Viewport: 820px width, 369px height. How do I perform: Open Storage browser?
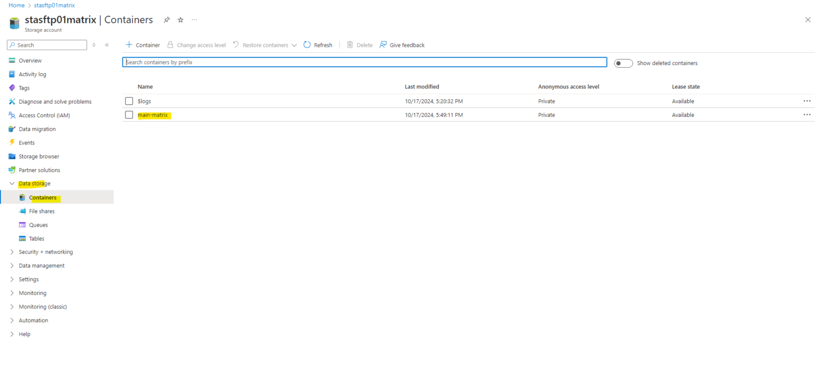pyautogui.click(x=39, y=156)
